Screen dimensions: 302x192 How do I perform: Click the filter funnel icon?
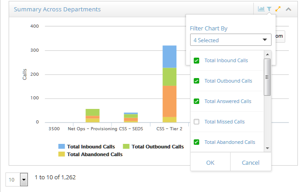click(269, 9)
